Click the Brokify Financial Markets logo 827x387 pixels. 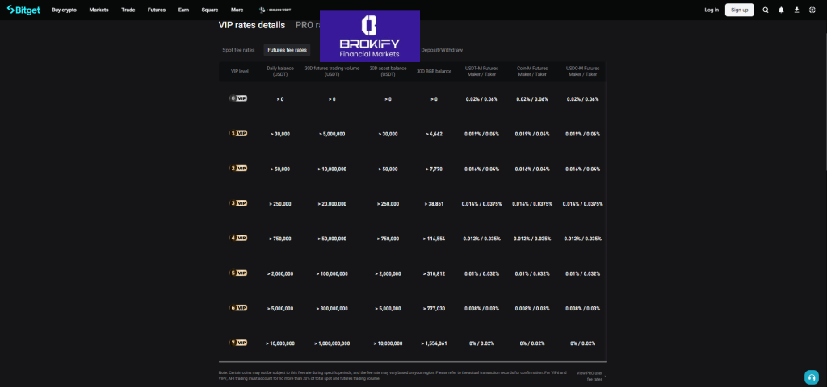(x=369, y=36)
